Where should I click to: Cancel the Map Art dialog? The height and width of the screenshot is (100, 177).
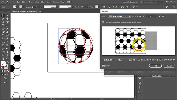[169, 66]
